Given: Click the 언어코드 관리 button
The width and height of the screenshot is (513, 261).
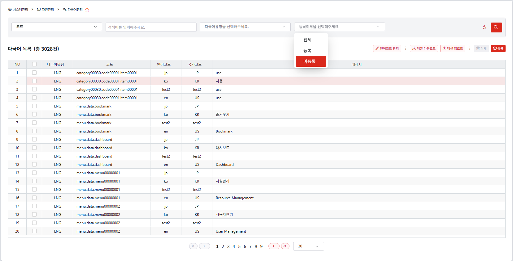Looking at the screenshot, I should [x=387, y=48].
